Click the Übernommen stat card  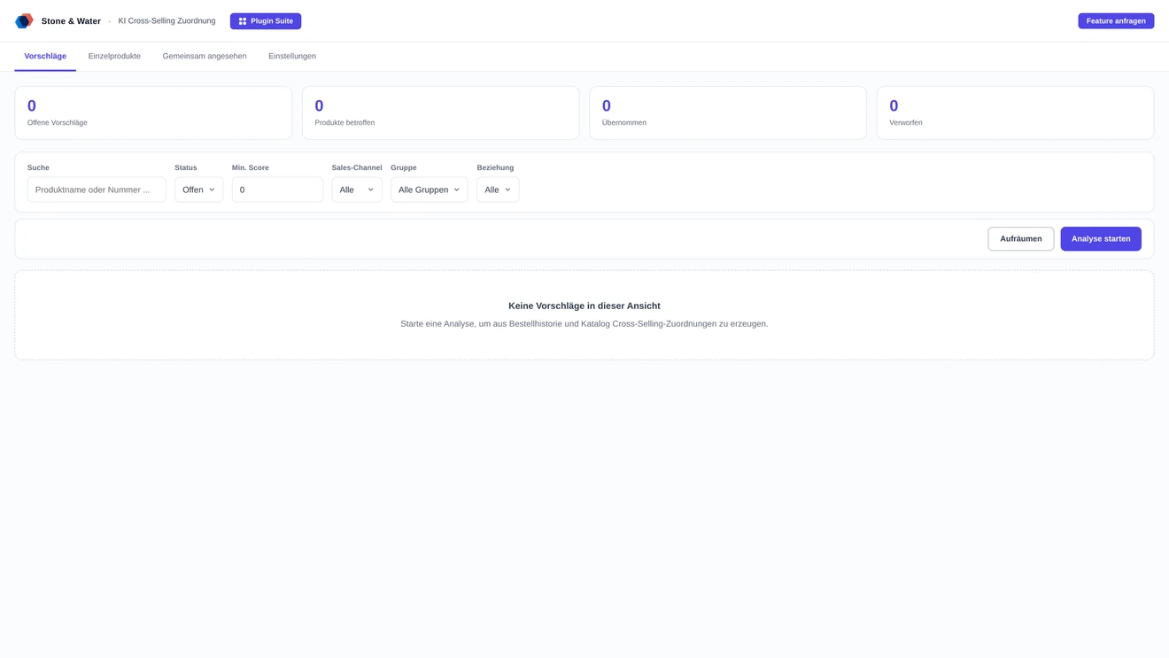(x=728, y=112)
